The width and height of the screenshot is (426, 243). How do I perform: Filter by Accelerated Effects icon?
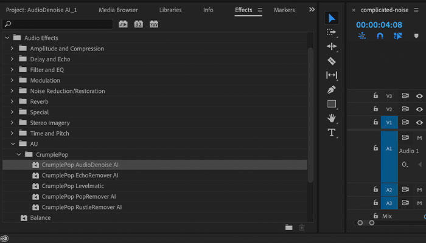(x=123, y=24)
